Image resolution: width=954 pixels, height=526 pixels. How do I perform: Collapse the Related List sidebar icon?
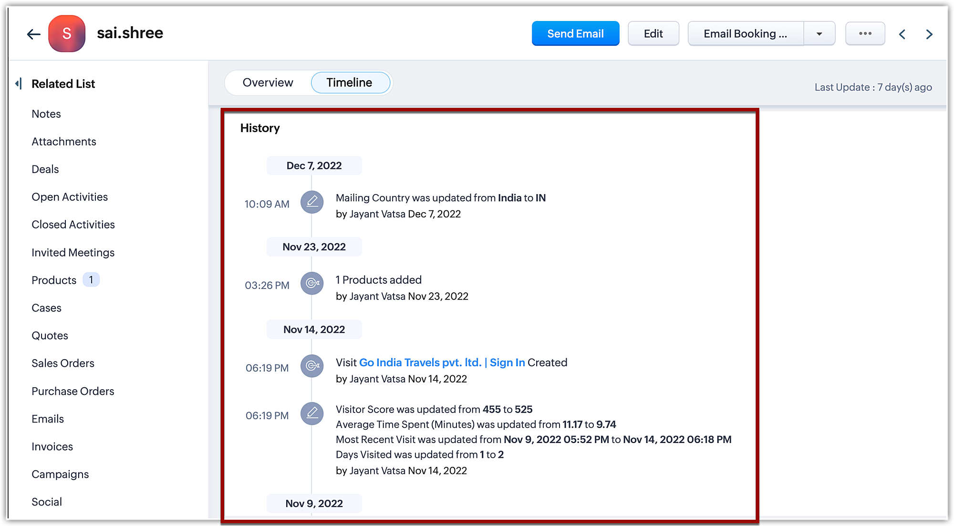(x=18, y=84)
